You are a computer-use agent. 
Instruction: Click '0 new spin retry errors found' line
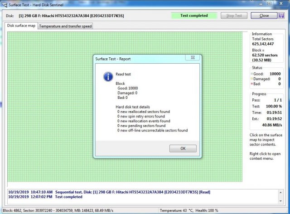click(141, 116)
